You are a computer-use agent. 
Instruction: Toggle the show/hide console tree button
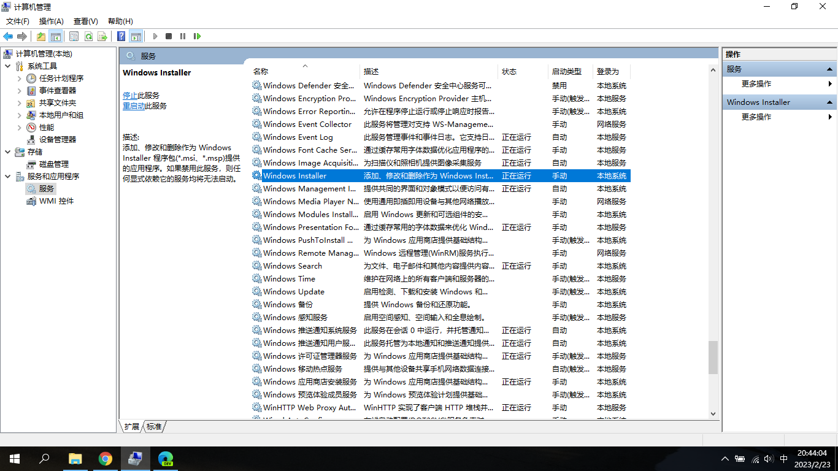pos(56,36)
